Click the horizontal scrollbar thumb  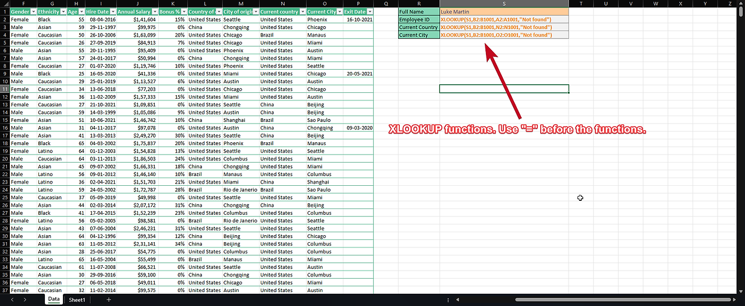click(622, 300)
